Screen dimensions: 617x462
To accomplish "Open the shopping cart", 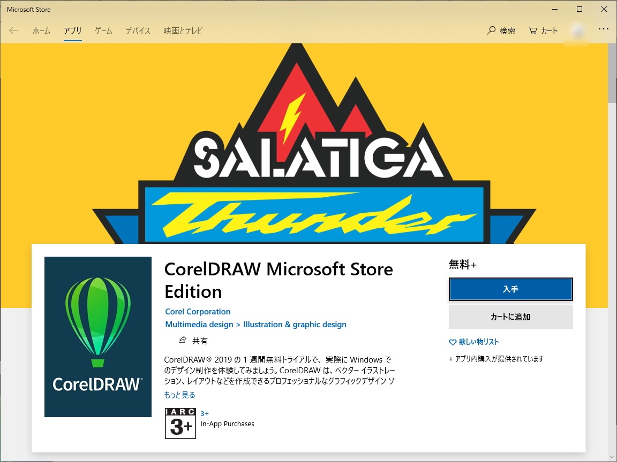I will click(x=543, y=30).
